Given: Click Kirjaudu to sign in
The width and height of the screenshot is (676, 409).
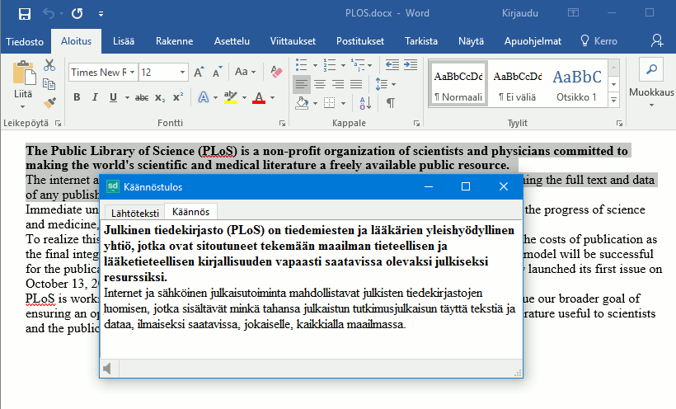Looking at the screenshot, I should click(520, 13).
